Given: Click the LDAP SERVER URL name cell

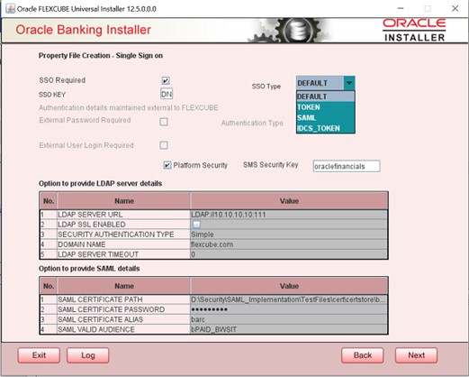Looking at the screenshot, I should [x=123, y=215].
